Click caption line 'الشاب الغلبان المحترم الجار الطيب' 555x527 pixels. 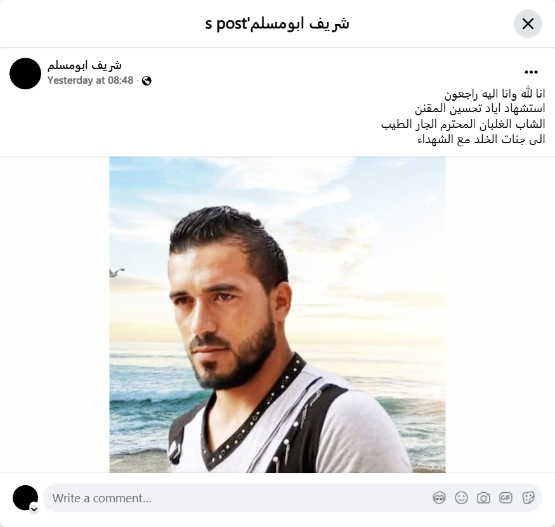pyautogui.click(x=463, y=124)
